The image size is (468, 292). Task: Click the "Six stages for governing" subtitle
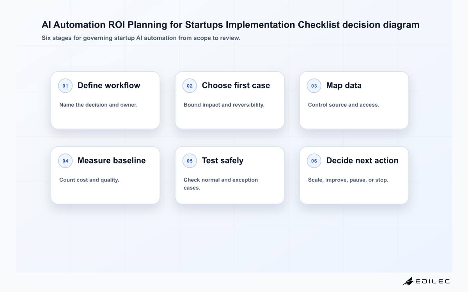(141, 38)
